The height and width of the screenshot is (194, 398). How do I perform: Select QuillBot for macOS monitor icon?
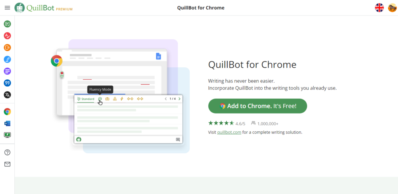7,135
